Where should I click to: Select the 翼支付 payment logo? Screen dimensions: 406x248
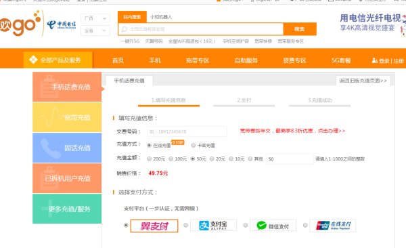[154, 226]
